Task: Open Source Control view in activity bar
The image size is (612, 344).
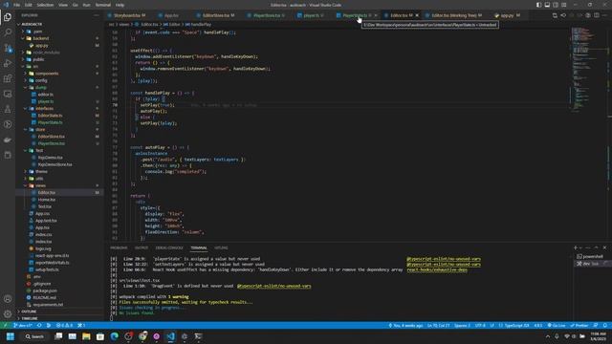Action: click(8, 48)
